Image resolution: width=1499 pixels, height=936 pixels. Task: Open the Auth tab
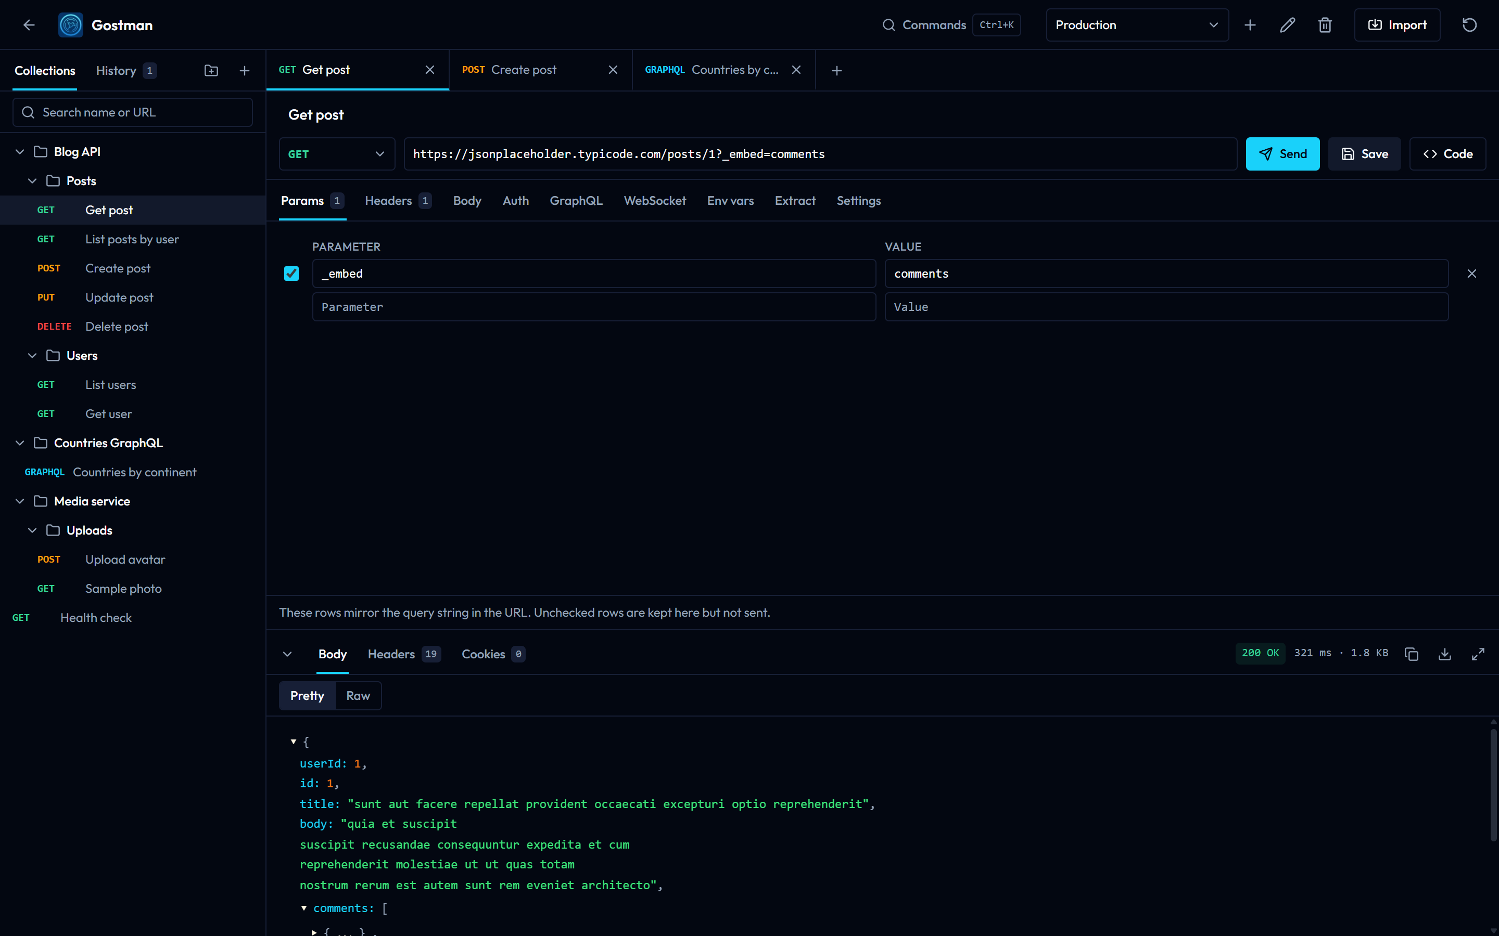point(516,201)
